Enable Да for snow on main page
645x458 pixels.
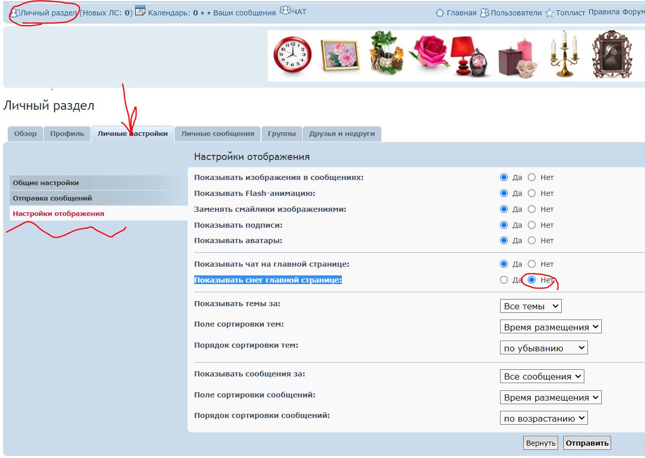(504, 280)
